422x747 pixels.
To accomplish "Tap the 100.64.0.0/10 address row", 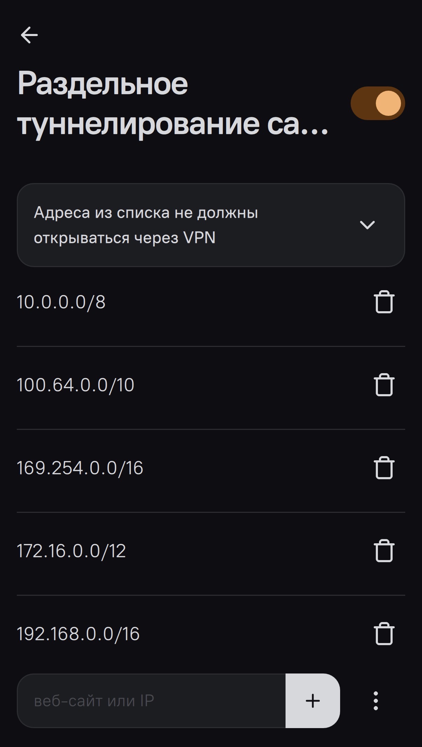I will click(x=76, y=385).
